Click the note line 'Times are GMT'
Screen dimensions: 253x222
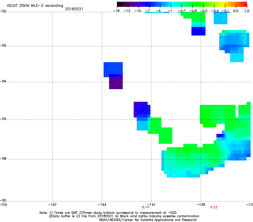[66, 213]
